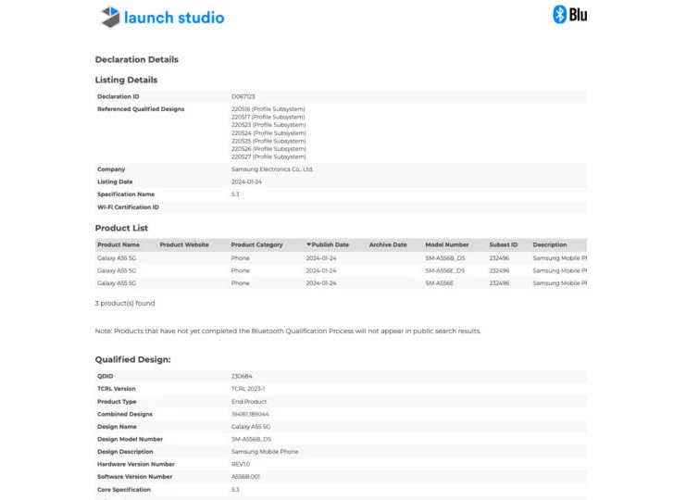Click the Wi-Fi Certification ID label
Viewport: 674px width, 500px height.
[128, 207]
